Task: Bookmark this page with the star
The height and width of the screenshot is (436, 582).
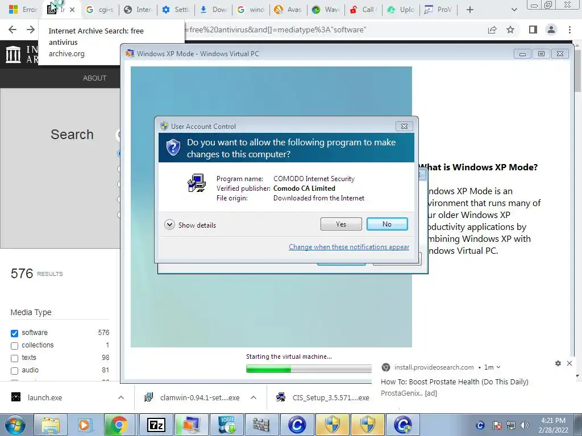Action: tap(510, 30)
